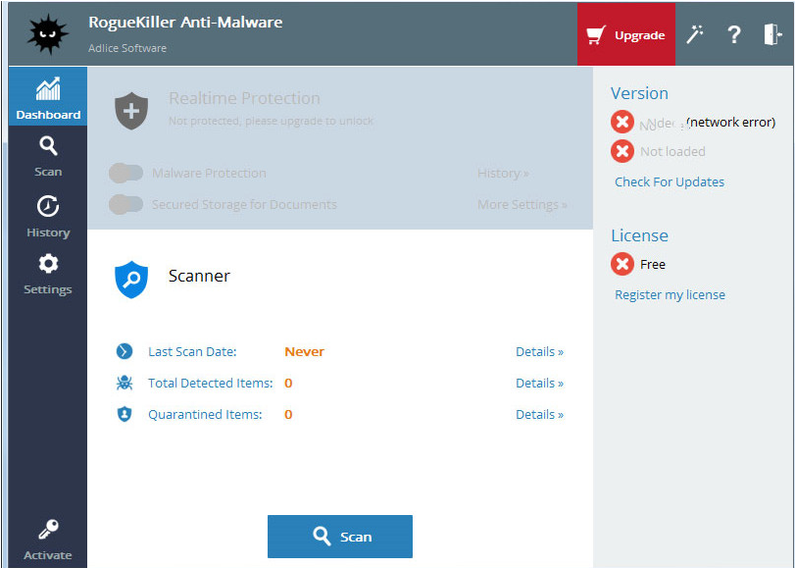Open the History section in the sidebar

click(x=48, y=216)
